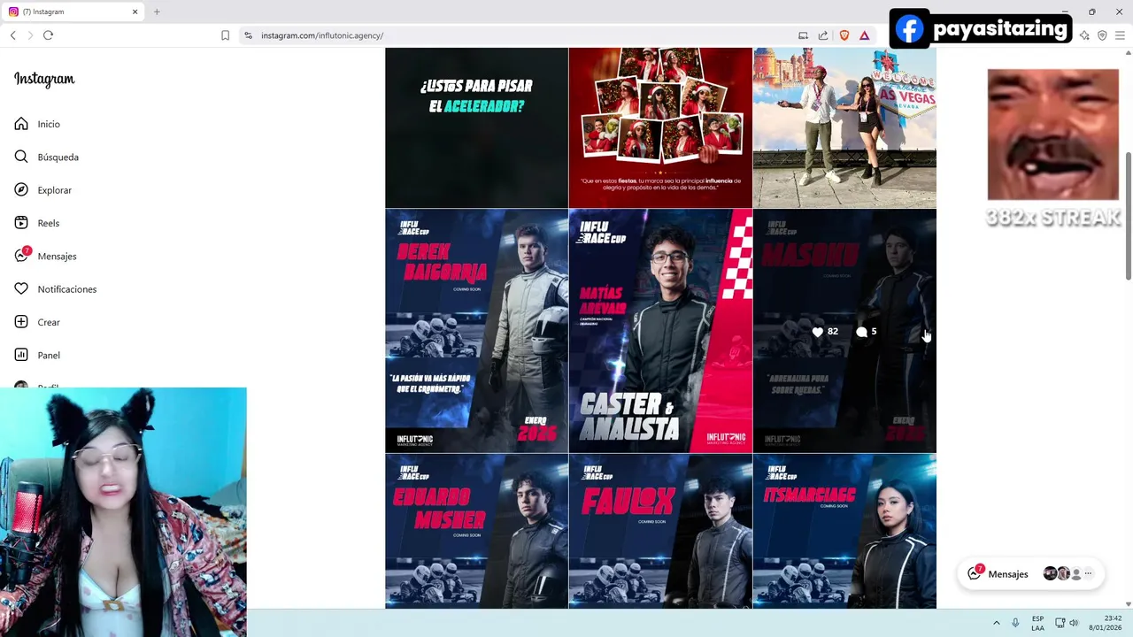Image resolution: width=1133 pixels, height=637 pixels.
Task: Click the page vertical scrollbar thumb
Action: coord(1128,216)
